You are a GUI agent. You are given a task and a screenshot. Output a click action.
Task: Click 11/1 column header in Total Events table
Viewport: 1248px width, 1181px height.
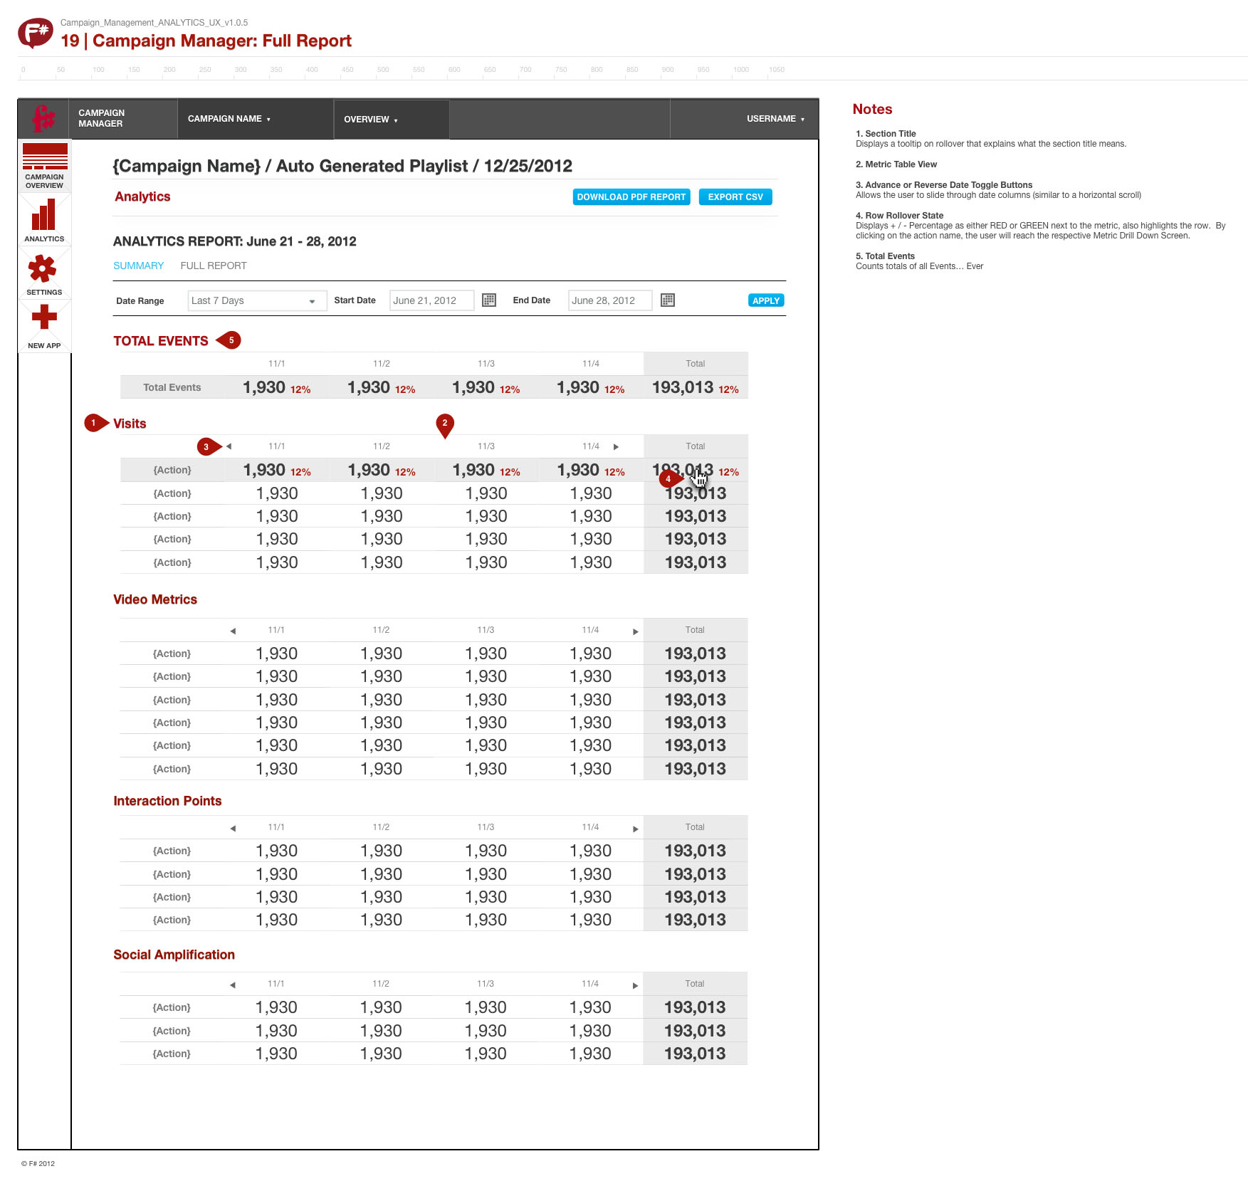(277, 364)
